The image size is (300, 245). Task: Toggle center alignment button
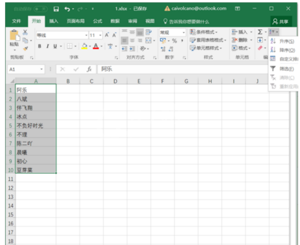[132, 41]
